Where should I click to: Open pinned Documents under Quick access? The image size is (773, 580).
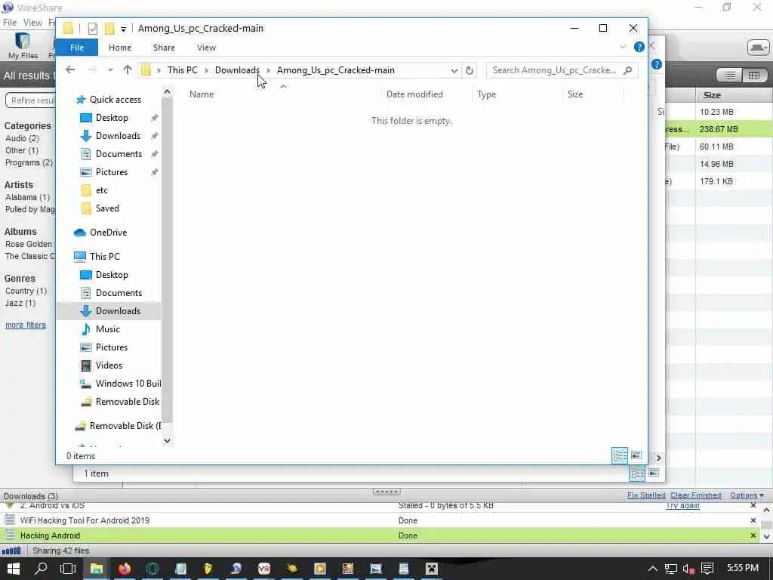pos(119,154)
